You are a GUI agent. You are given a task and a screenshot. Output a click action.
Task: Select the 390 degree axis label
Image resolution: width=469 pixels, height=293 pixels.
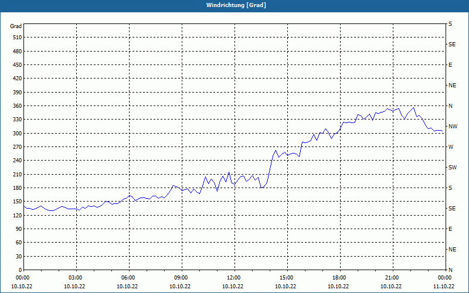18,93
